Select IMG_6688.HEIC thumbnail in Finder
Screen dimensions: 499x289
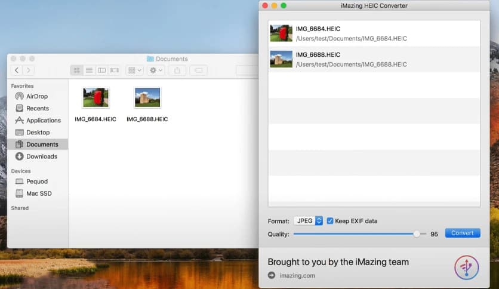coord(147,97)
